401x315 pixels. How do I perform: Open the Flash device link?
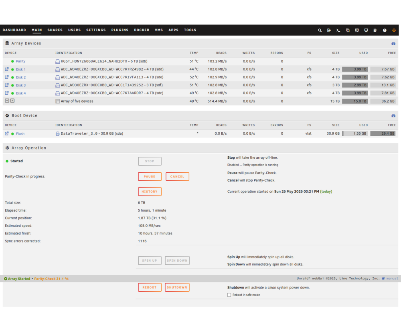pos(20,134)
